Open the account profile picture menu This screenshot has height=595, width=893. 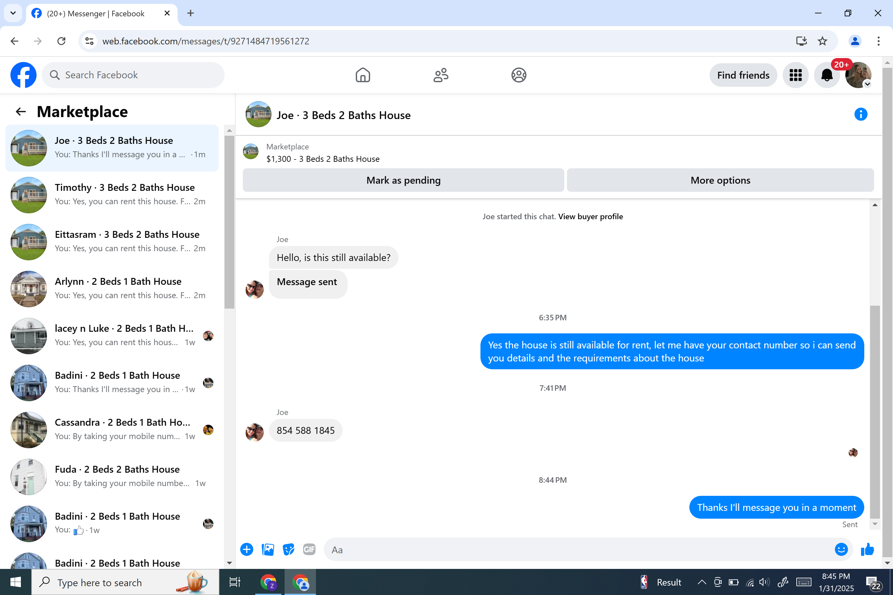pyautogui.click(x=858, y=75)
